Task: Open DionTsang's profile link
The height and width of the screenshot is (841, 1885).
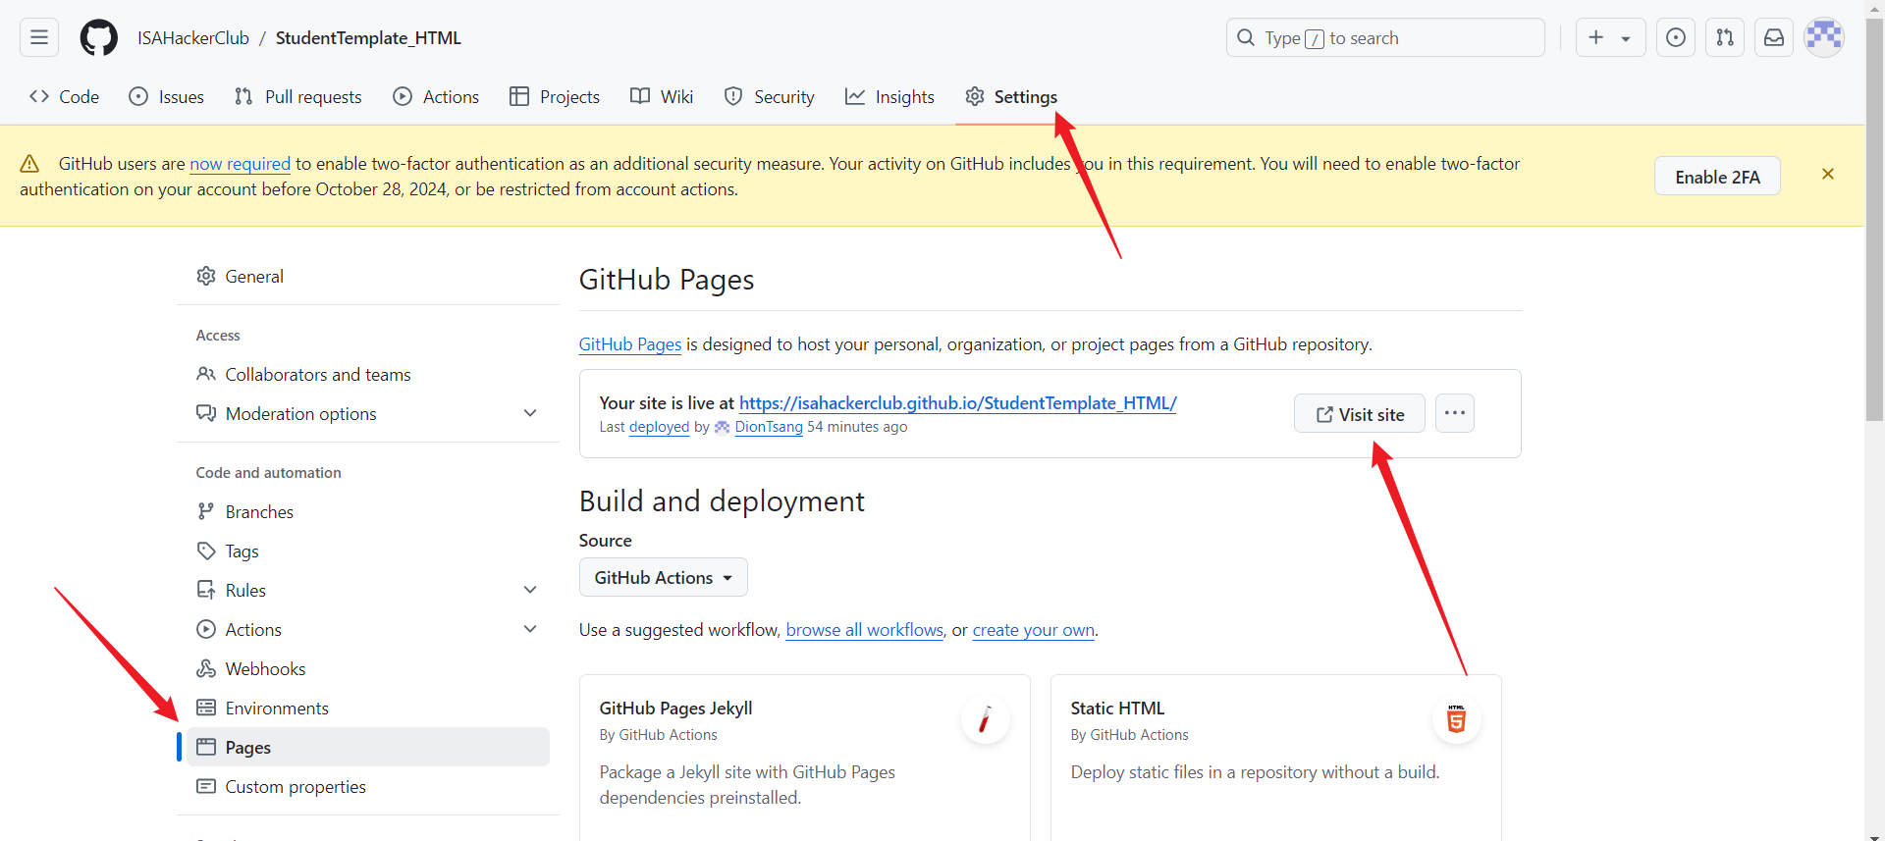Action: pyautogui.click(x=769, y=427)
